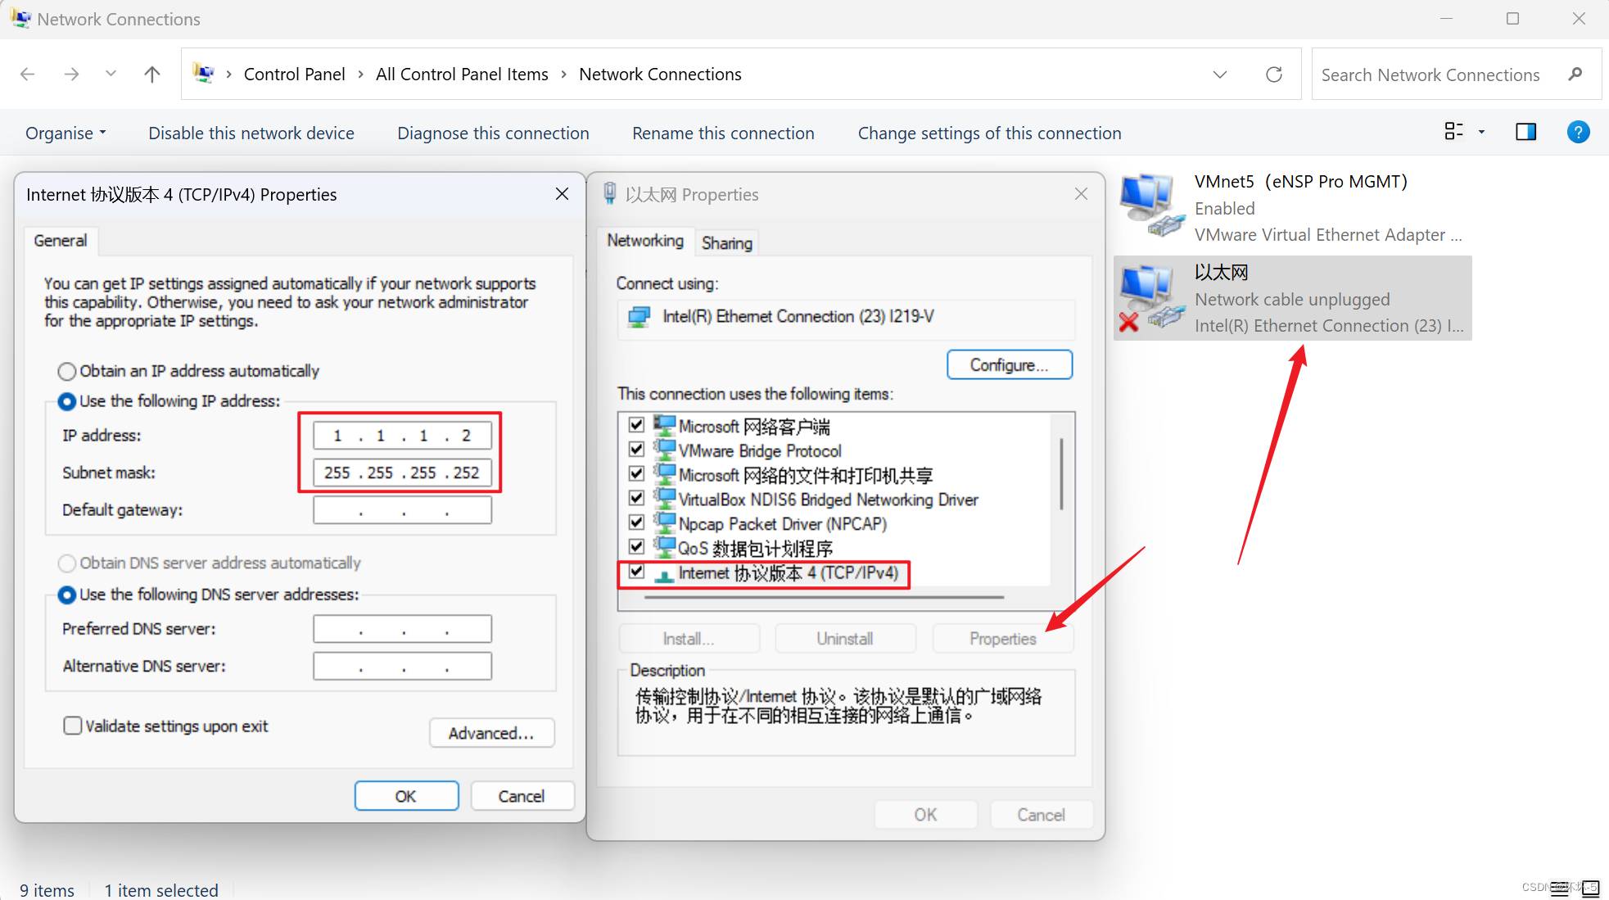Confirm IPv4 Properties with OK

point(406,796)
